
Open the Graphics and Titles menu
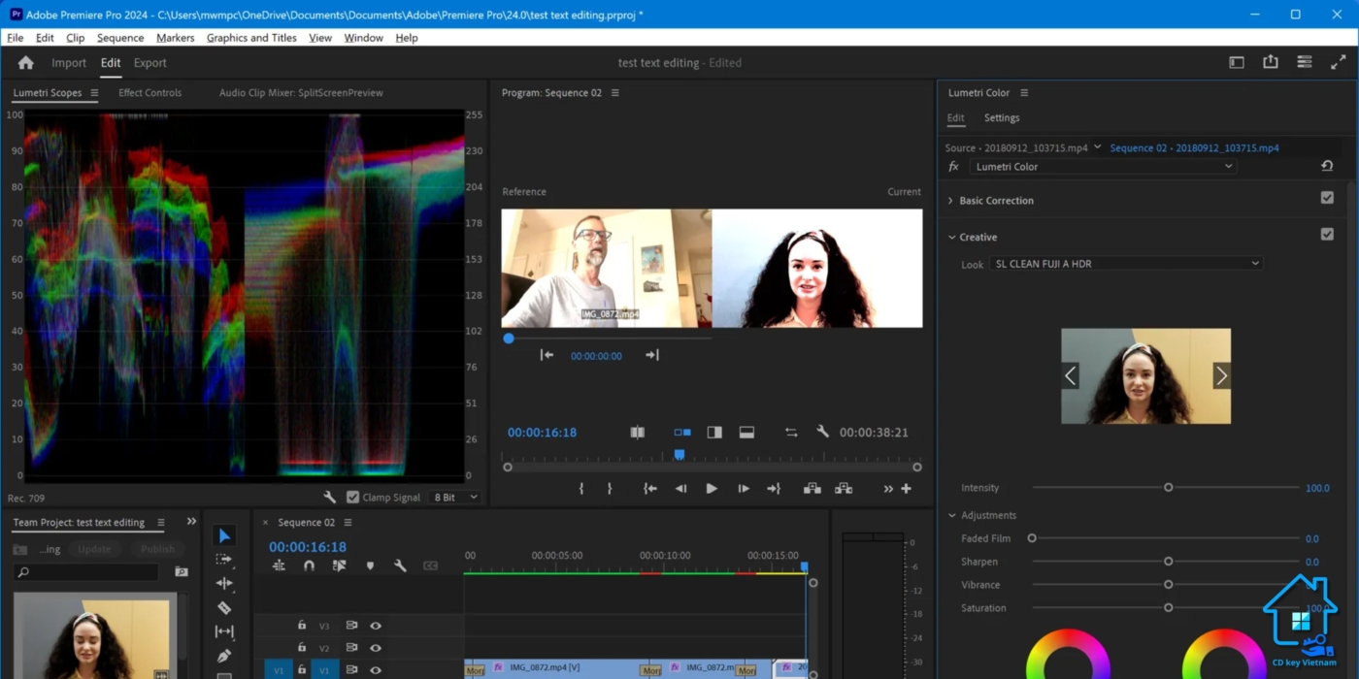click(251, 38)
